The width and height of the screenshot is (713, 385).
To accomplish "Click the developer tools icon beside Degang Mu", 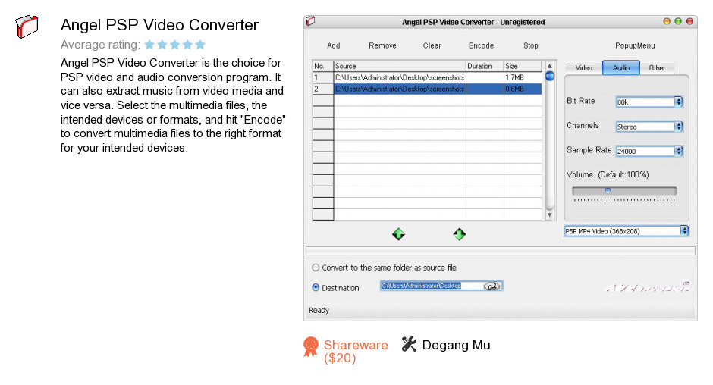I will click(410, 344).
